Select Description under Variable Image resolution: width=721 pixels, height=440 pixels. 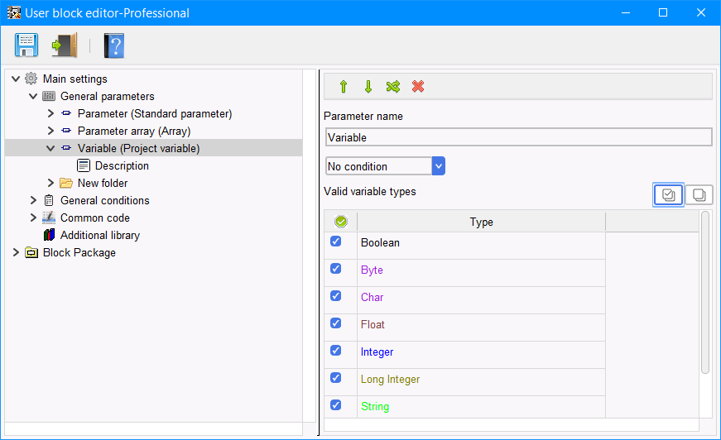coord(122,166)
